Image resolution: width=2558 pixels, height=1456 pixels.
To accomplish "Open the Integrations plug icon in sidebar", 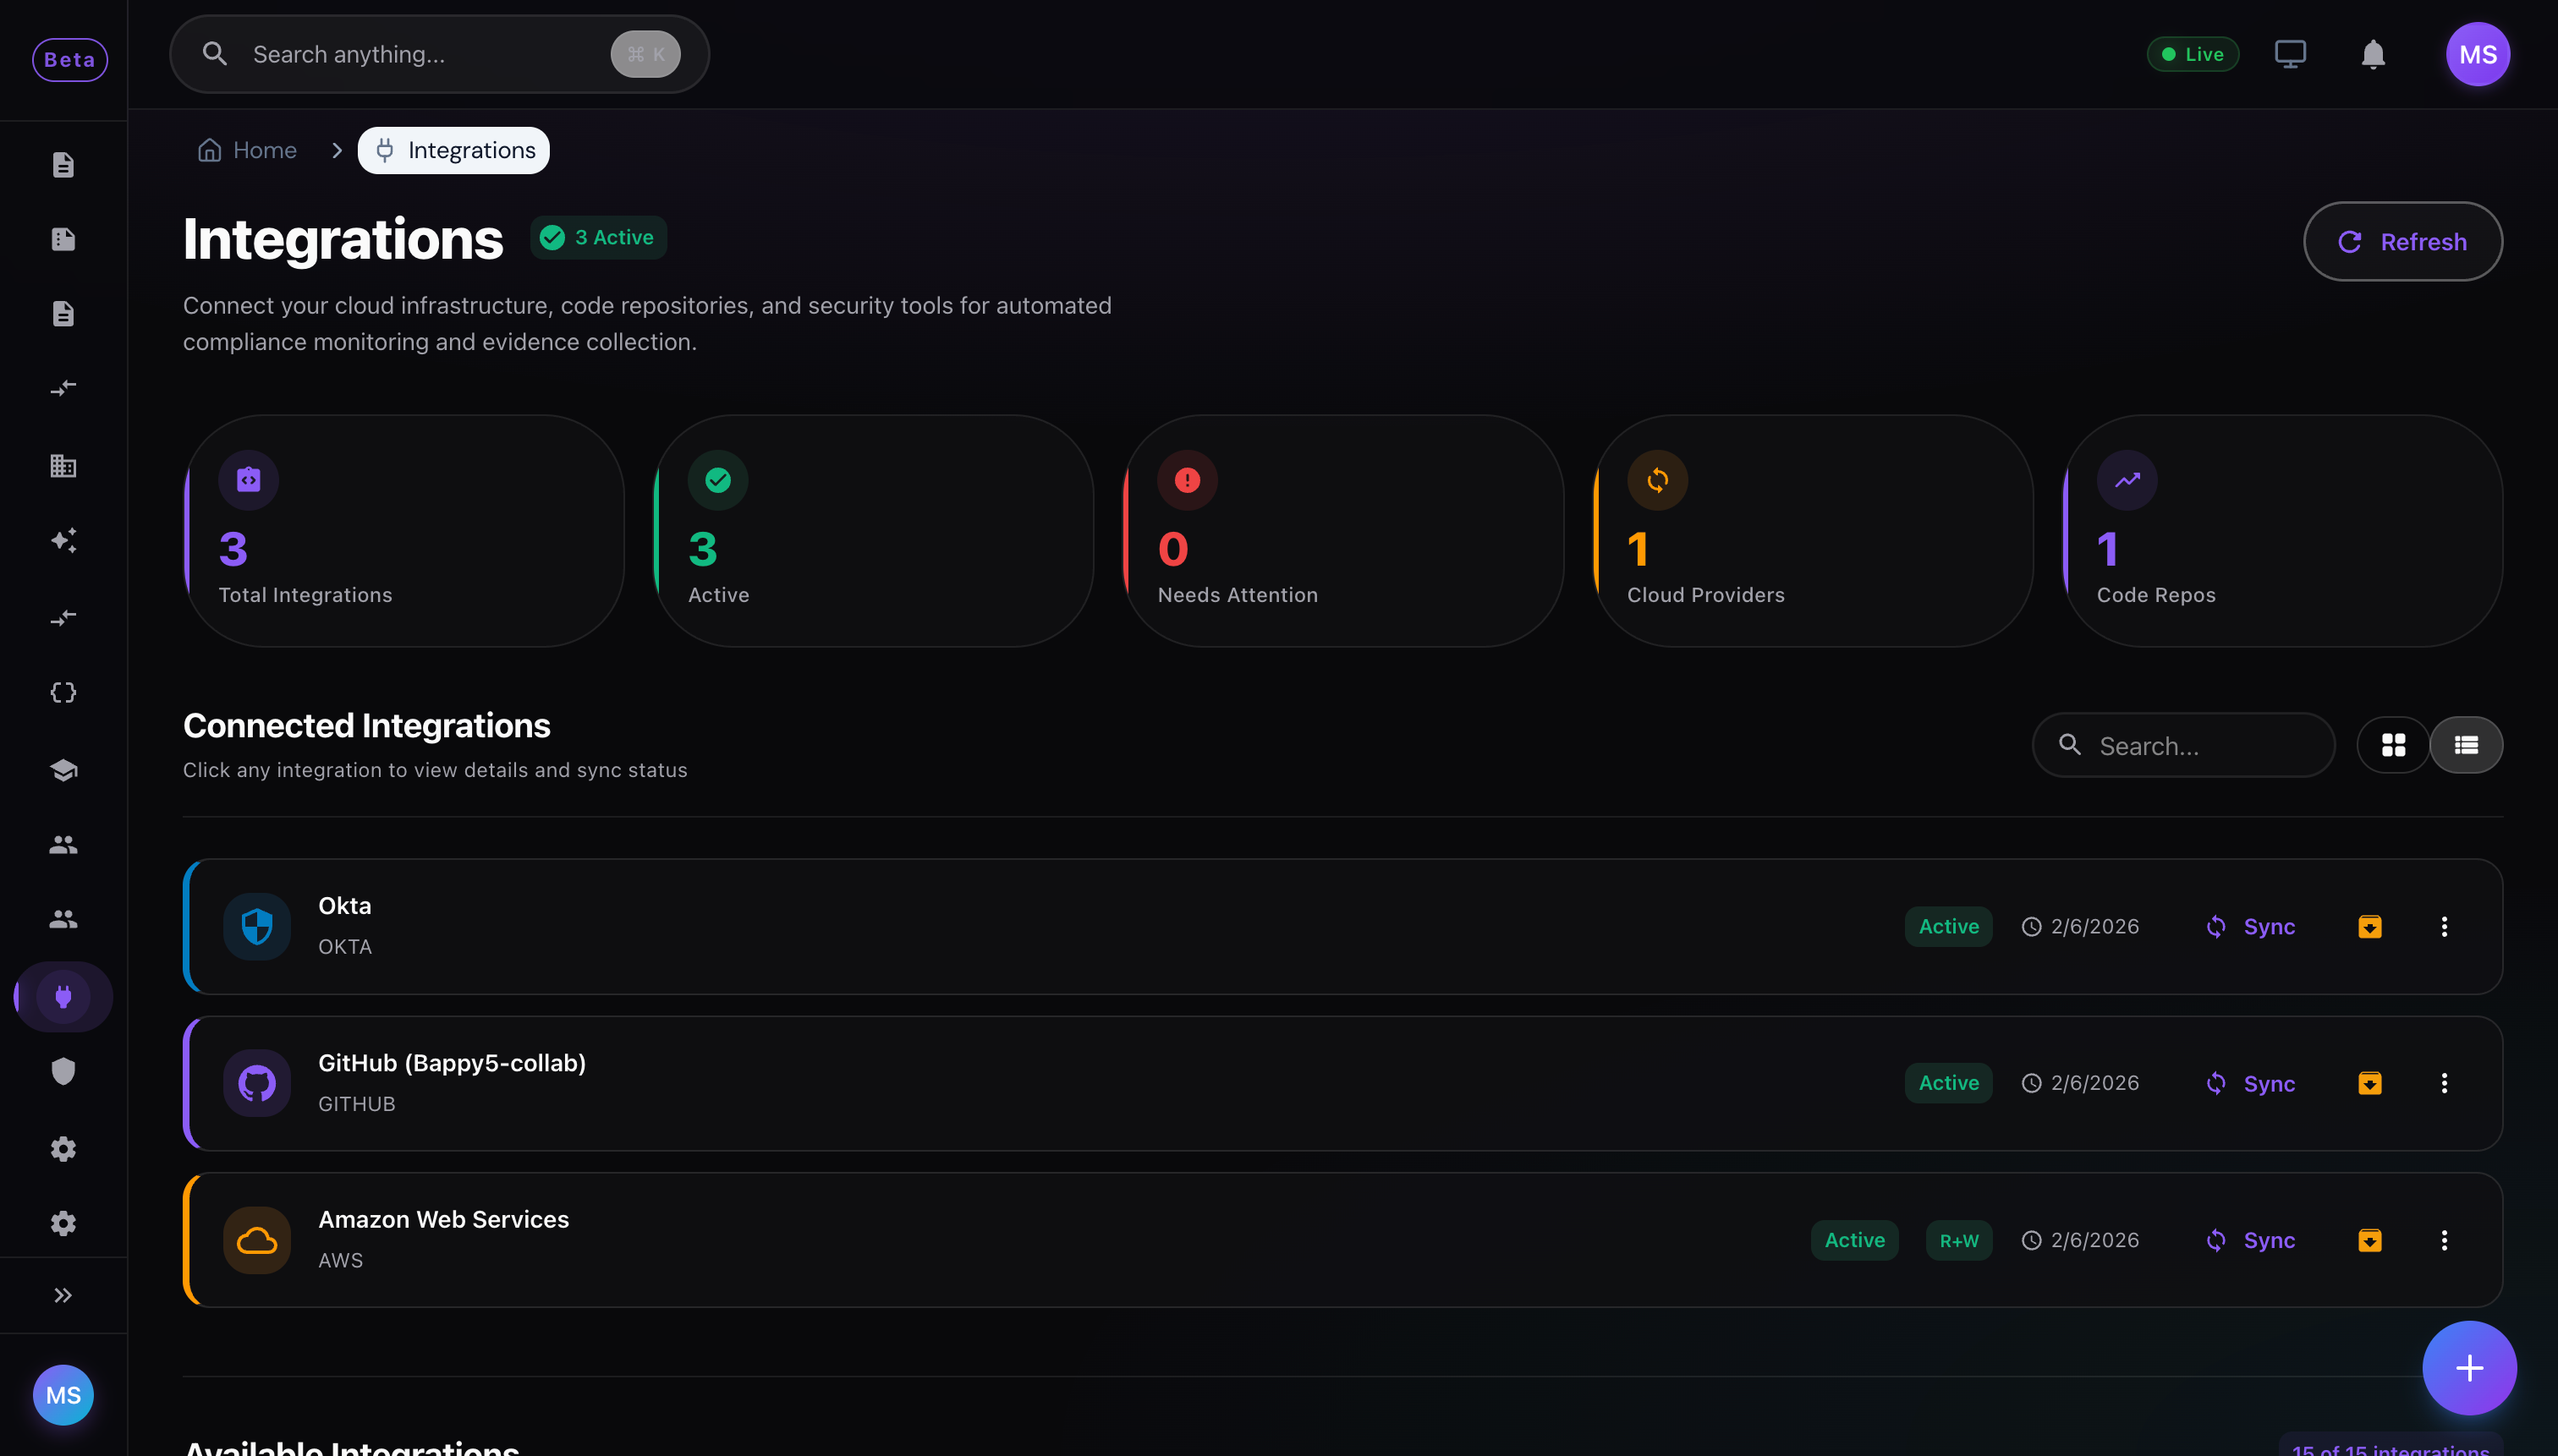I will pyautogui.click(x=63, y=996).
